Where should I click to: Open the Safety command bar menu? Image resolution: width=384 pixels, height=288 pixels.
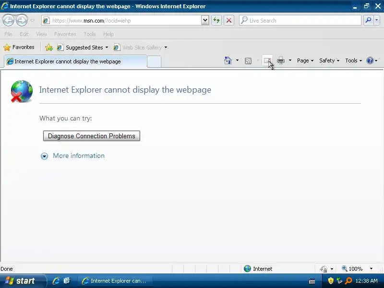(x=329, y=60)
